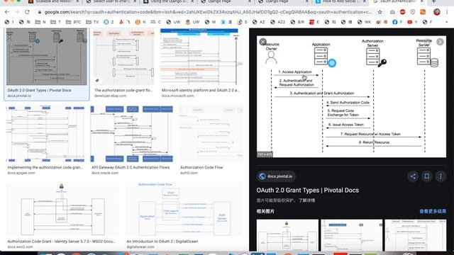Select Microsoft identity platform result image
The width and height of the screenshot is (454, 255).
point(201,57)
